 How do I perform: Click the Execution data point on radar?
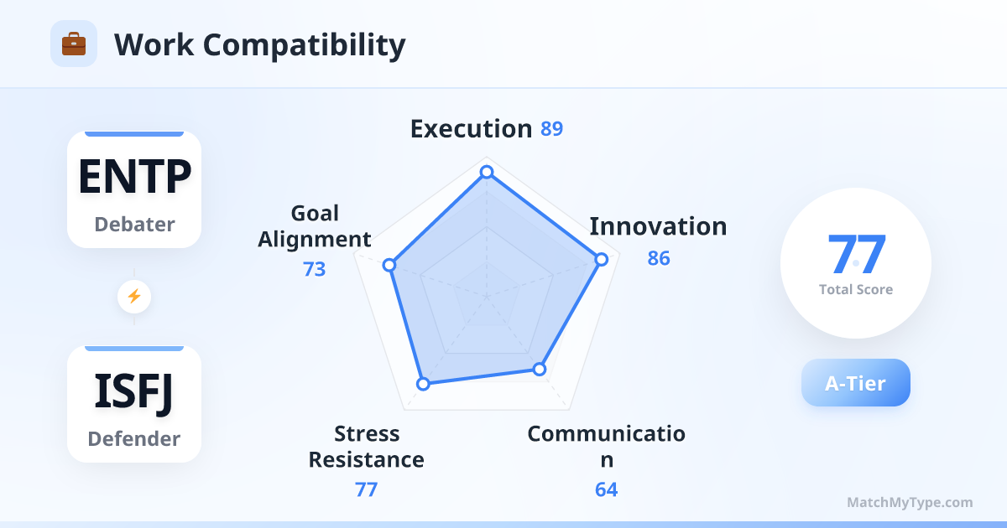click(486, 172)
